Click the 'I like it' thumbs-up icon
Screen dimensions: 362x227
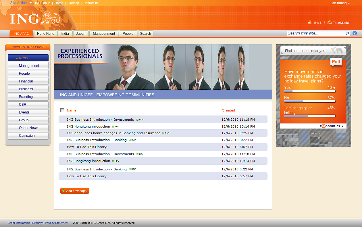pyautogui.click(x=310, y=22)
